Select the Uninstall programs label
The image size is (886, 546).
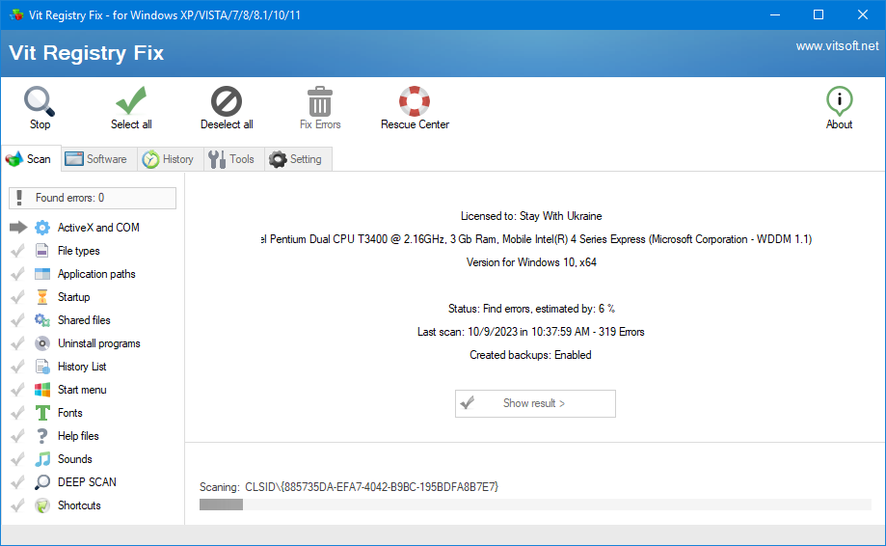pos(99,343)
